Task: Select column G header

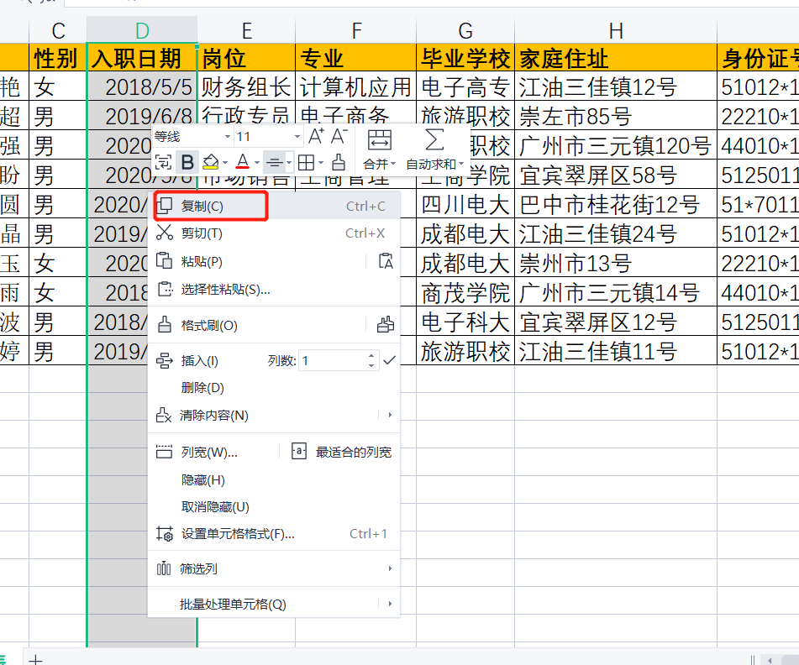Action: [x=465, y=30]
